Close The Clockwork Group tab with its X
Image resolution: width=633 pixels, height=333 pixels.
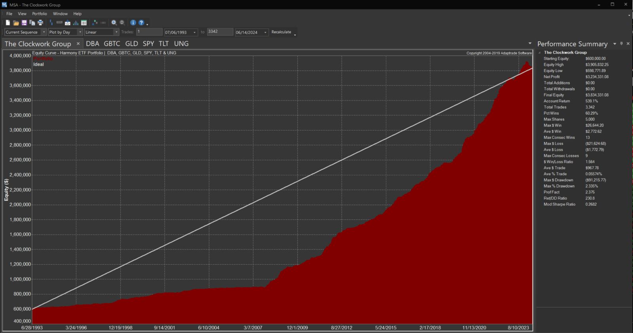coord(78,44)
